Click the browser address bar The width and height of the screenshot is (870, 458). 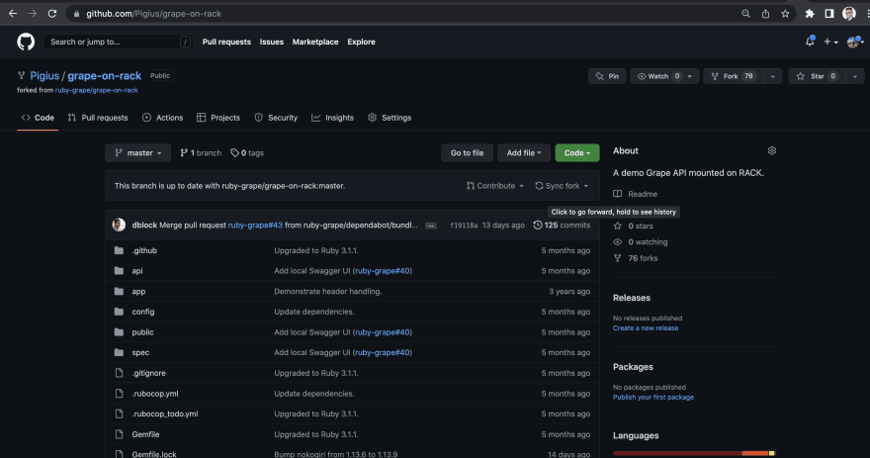pyautogui.click(x=399, y=13)
